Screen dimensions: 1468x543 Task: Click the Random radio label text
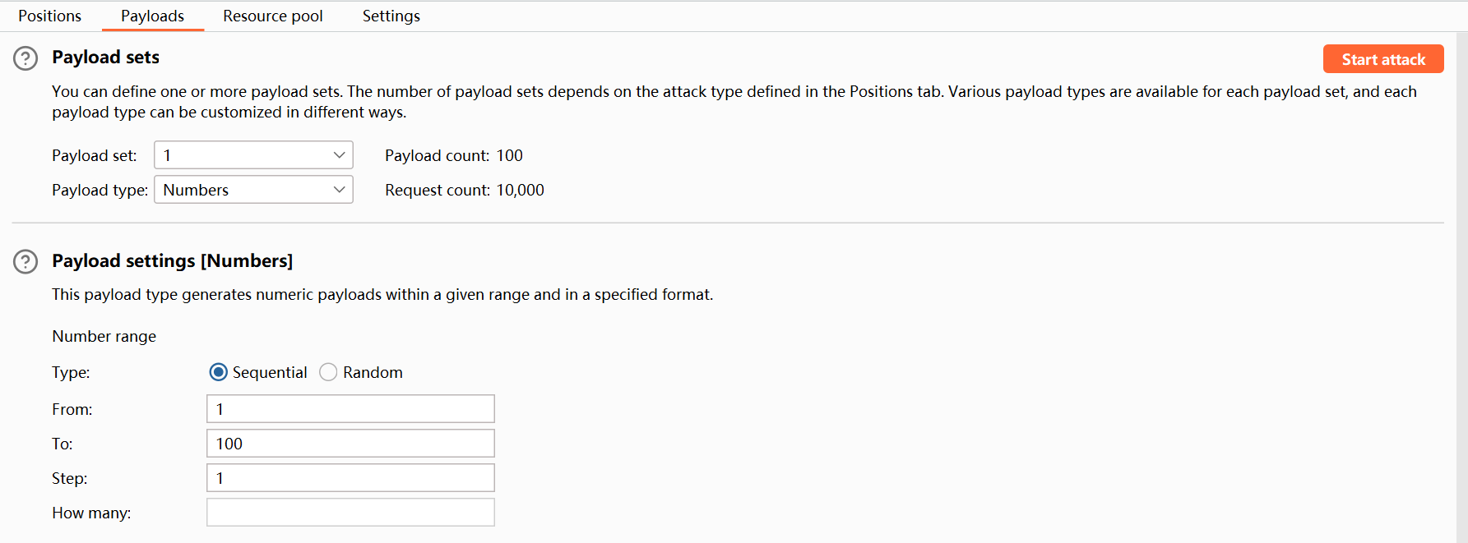[373, 373]
